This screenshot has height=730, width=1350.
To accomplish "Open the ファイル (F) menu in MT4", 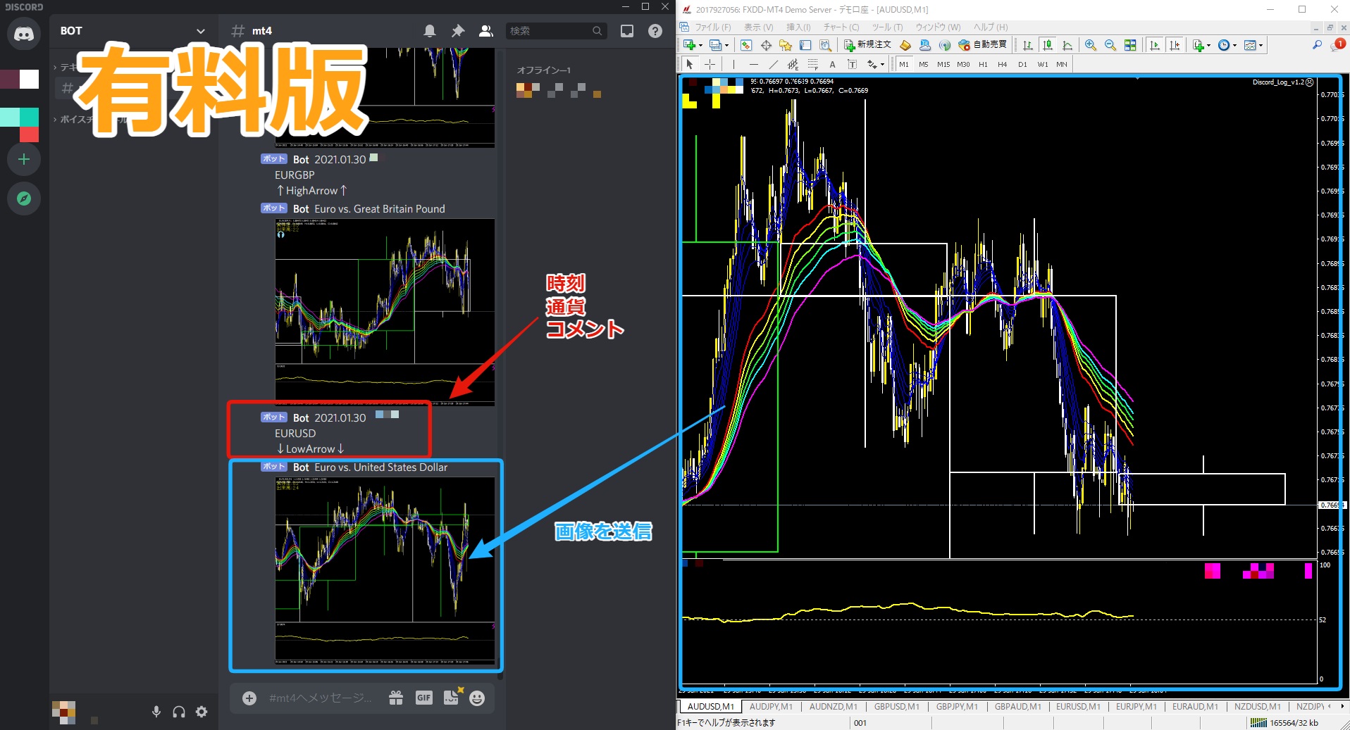I will [712, 27].
